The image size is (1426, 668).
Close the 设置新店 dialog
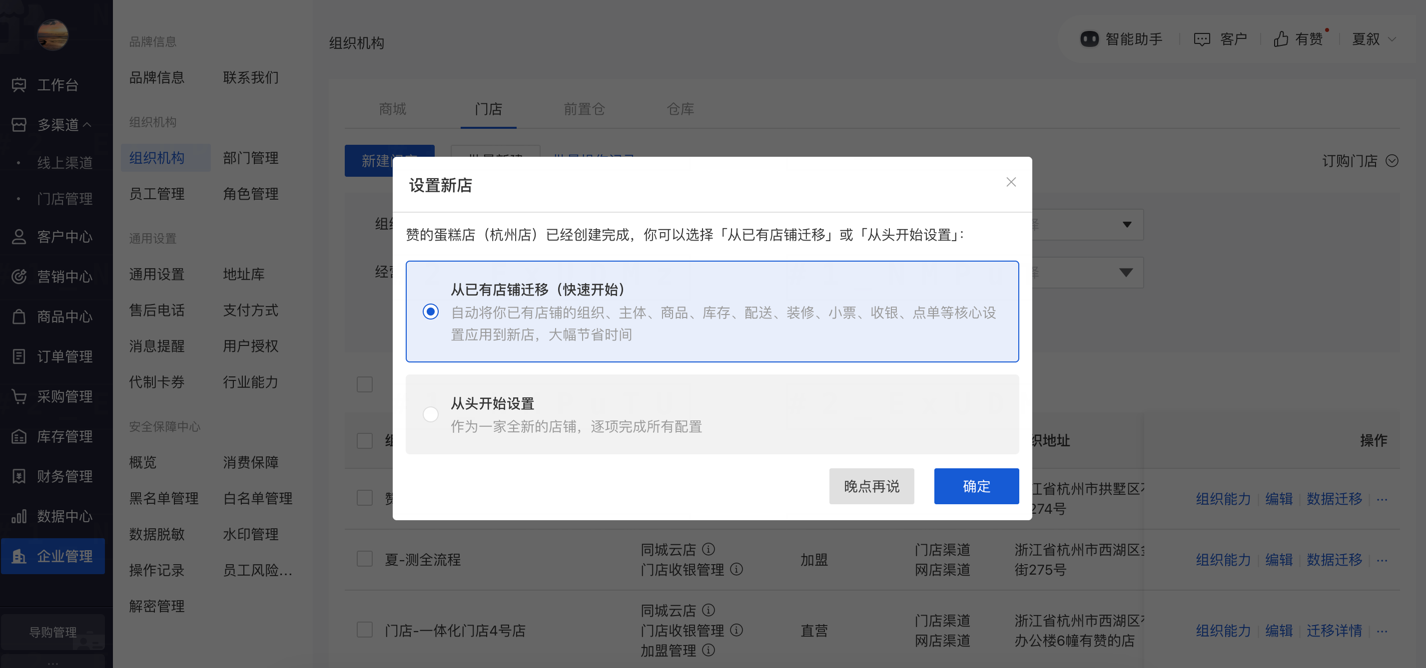tap(1010, 182)
